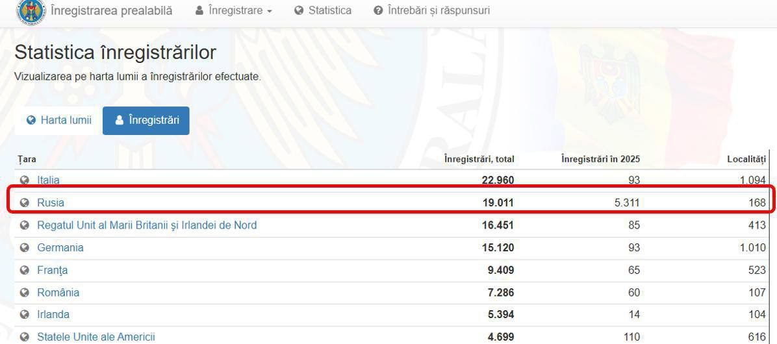Click the globe icon beside Italia
777x344 pixels.
(x=25, y=180)
